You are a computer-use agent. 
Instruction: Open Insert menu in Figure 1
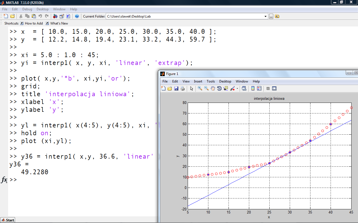pyautogui.click(x=198, y=81)
